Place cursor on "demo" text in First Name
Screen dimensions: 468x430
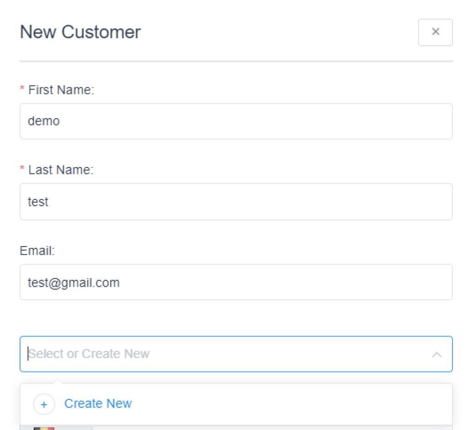click(44, 121)
